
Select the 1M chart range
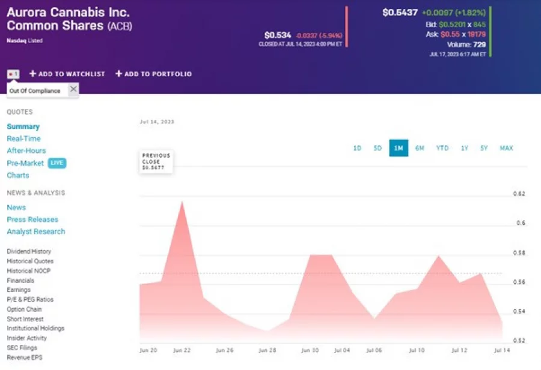(x=399, y=148)
